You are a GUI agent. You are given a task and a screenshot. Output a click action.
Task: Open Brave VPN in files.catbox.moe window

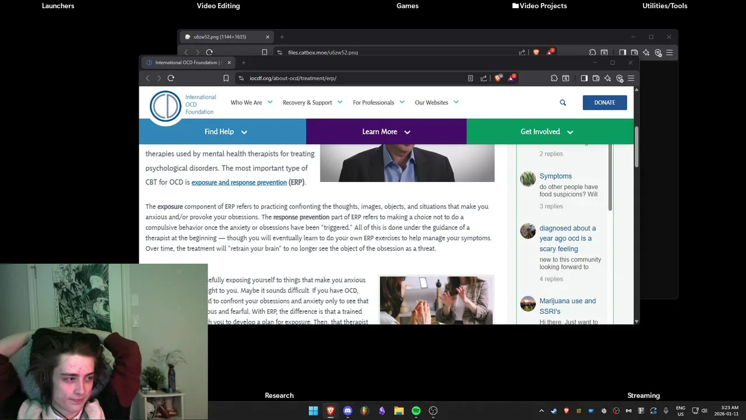point(658,52)
